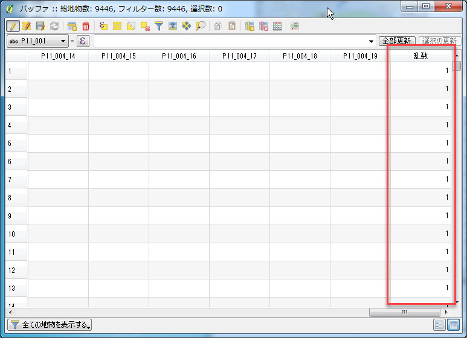Viewport: 467px width, 338px height.
Task: Save edits with floppy disk icon
Action: click(x=40, y=26)
